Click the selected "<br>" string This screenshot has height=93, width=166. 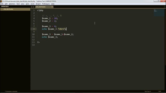pyautogui.click(x=61, y=29)
